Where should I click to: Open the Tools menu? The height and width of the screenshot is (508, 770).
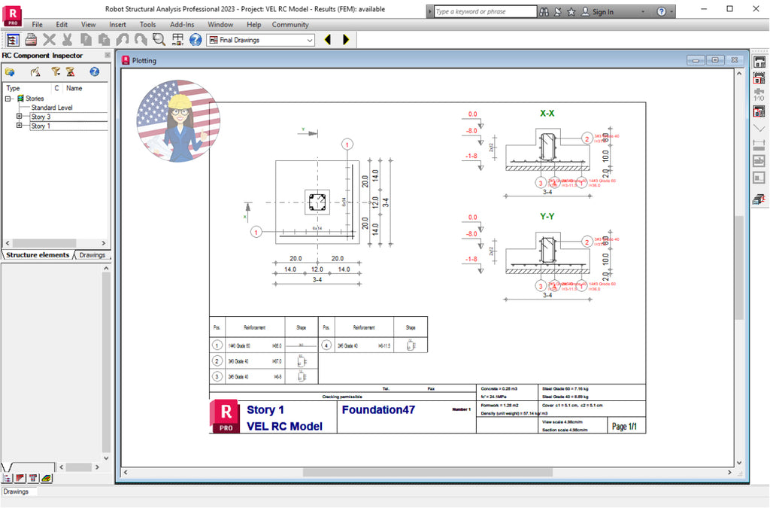(x=147, y=24)
